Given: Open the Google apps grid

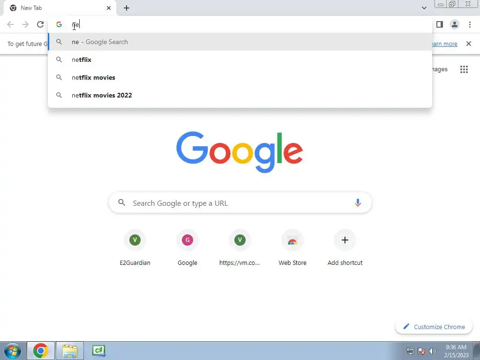Looking at the screenshot, I should click(464, 69).
